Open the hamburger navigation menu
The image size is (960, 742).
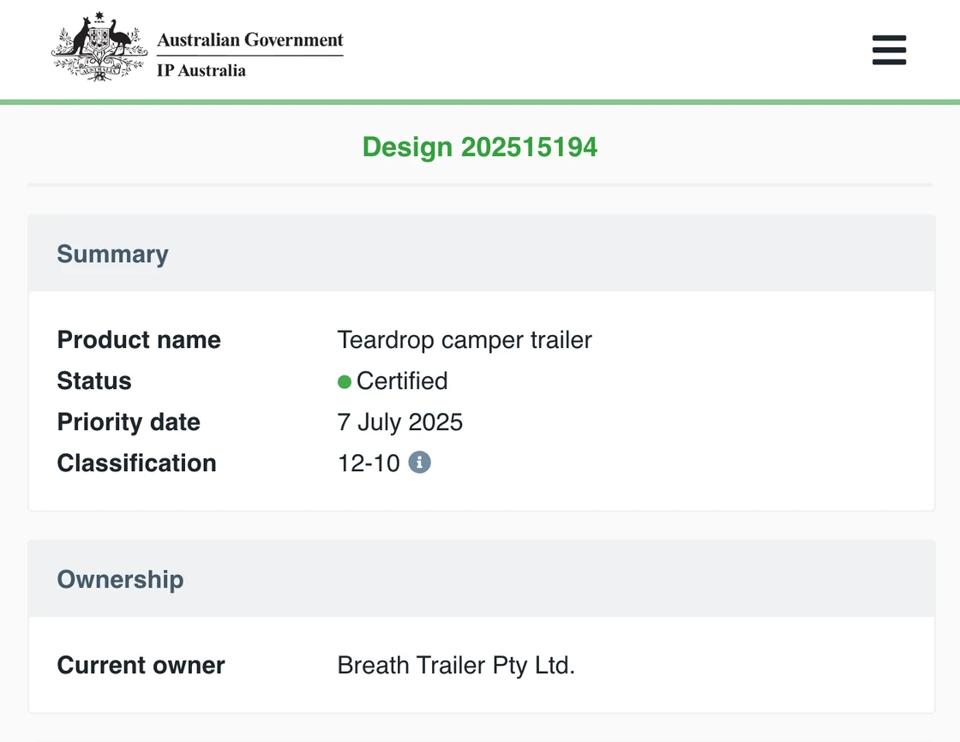pyautogui.click(x=889, y=50)
